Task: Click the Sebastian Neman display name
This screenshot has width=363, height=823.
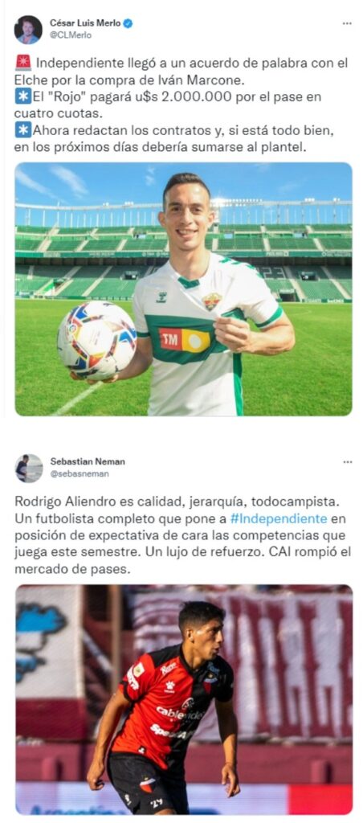Action: click(88, 461)
